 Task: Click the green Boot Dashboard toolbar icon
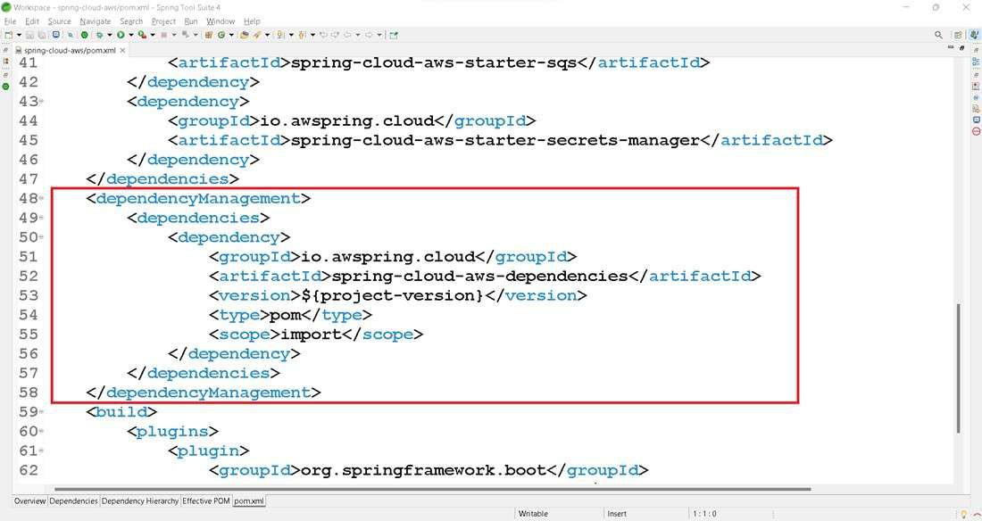click(x=84, y=35)
